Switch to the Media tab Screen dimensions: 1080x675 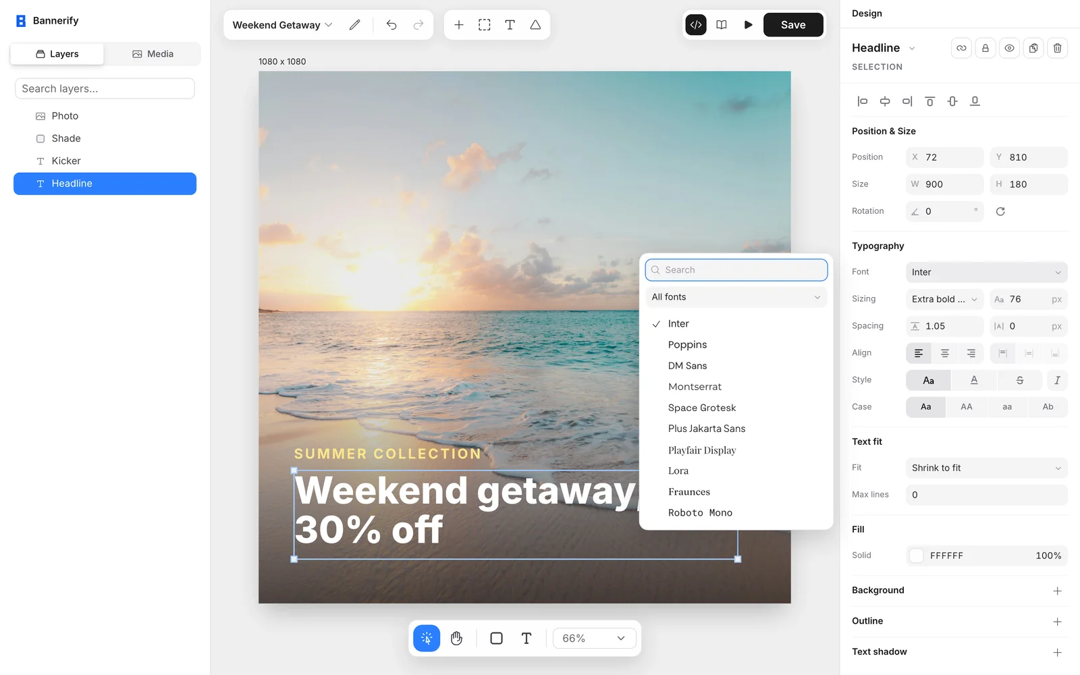pyautogui.click(x=153, y=54)
